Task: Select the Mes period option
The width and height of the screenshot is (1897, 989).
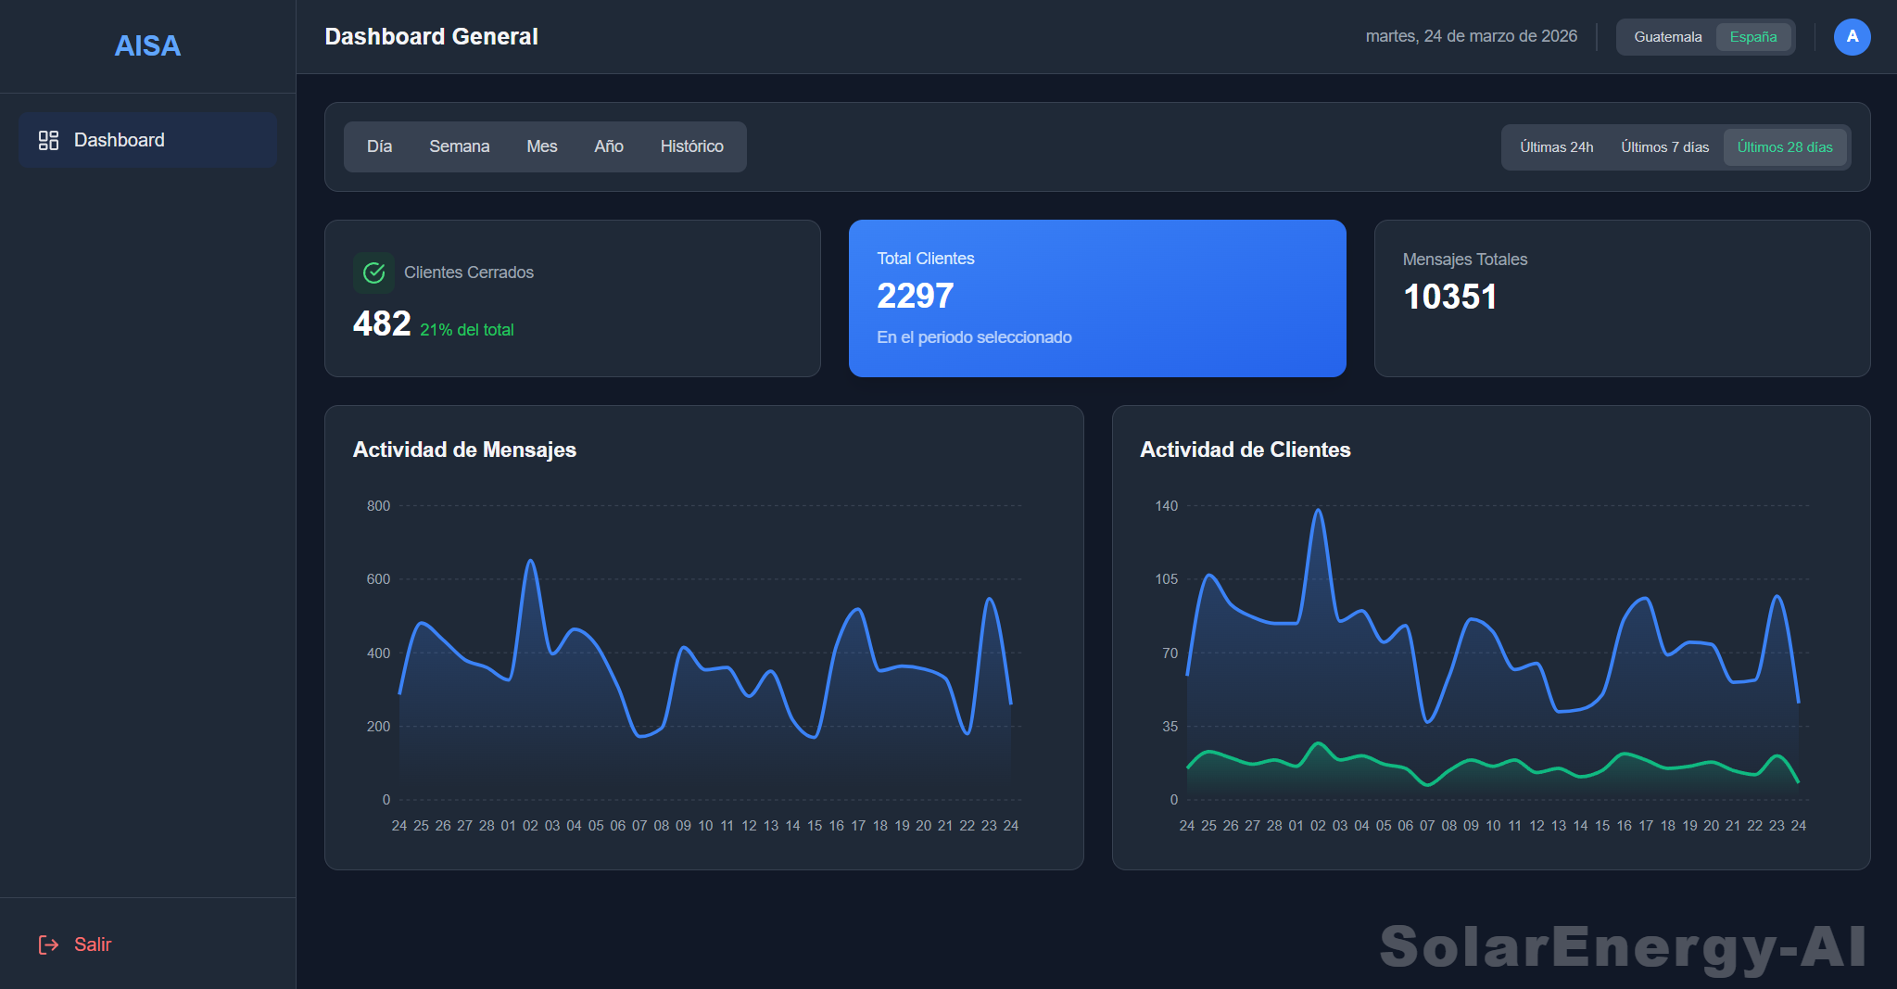Action: [542, 146]
